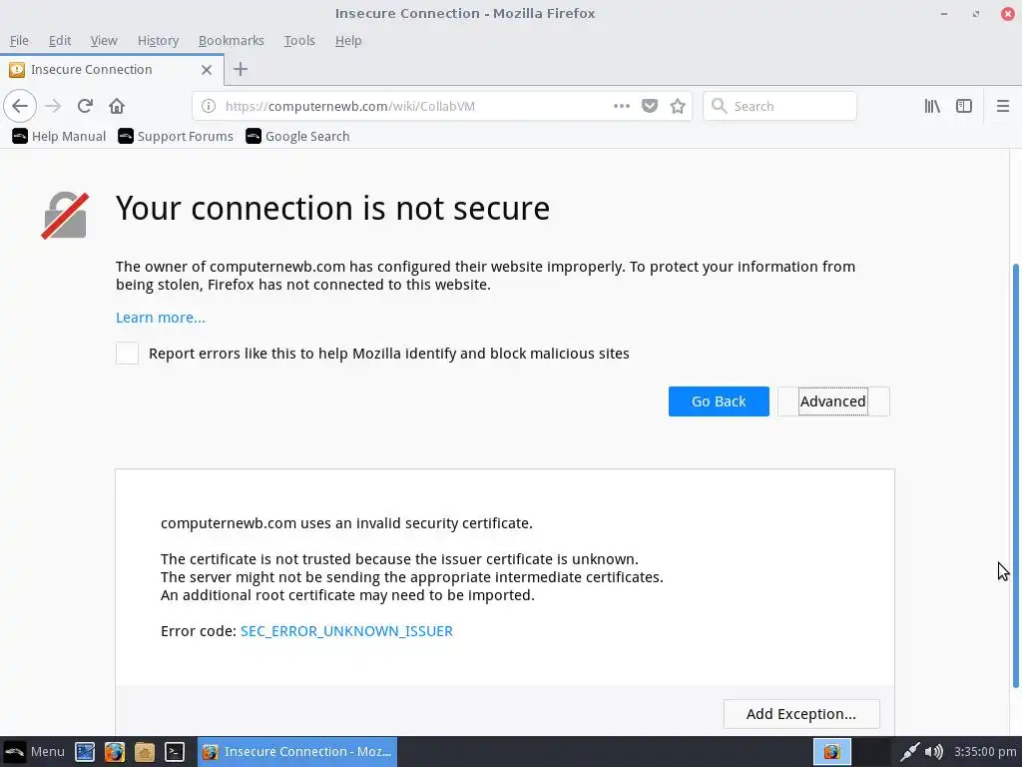
Task: Open the Library view icon
Action: (x=932, y=106)
